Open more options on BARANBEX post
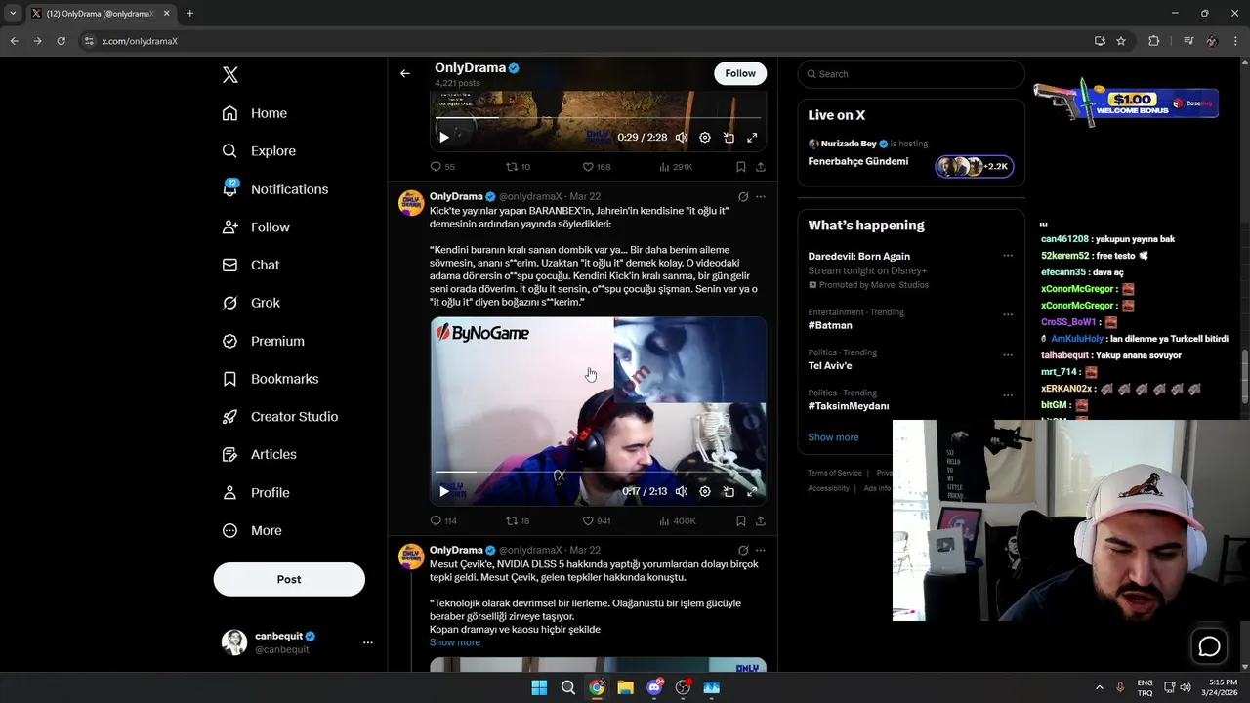The width and height of the screenshot is (1250, 703). [761, 196]
